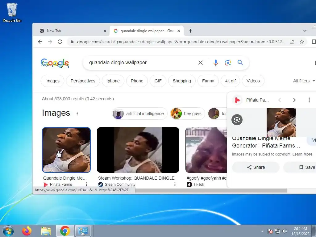This screenshot has width=316, height=237.
Task: Switch to the Videos filter
Action: (x=253, y=81)
